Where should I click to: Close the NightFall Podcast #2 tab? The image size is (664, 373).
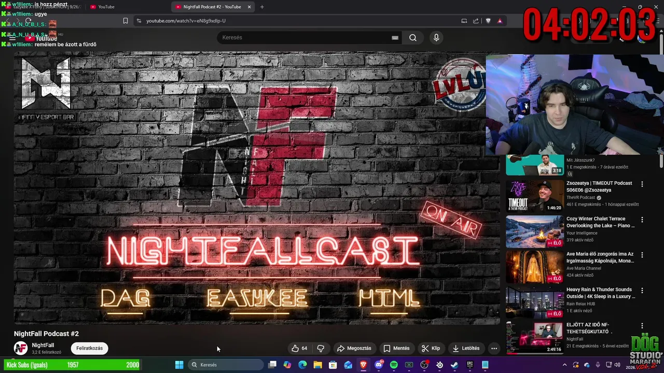(x=249, y=7)
